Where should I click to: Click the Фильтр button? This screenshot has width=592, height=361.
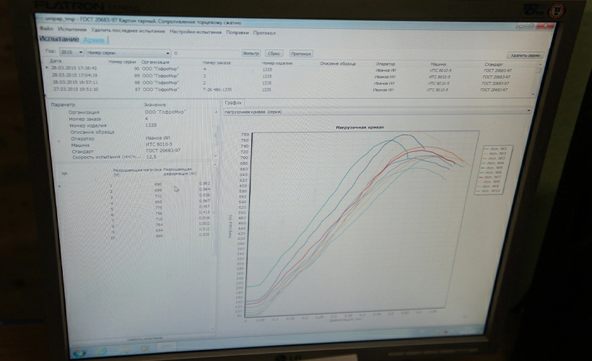251,53
